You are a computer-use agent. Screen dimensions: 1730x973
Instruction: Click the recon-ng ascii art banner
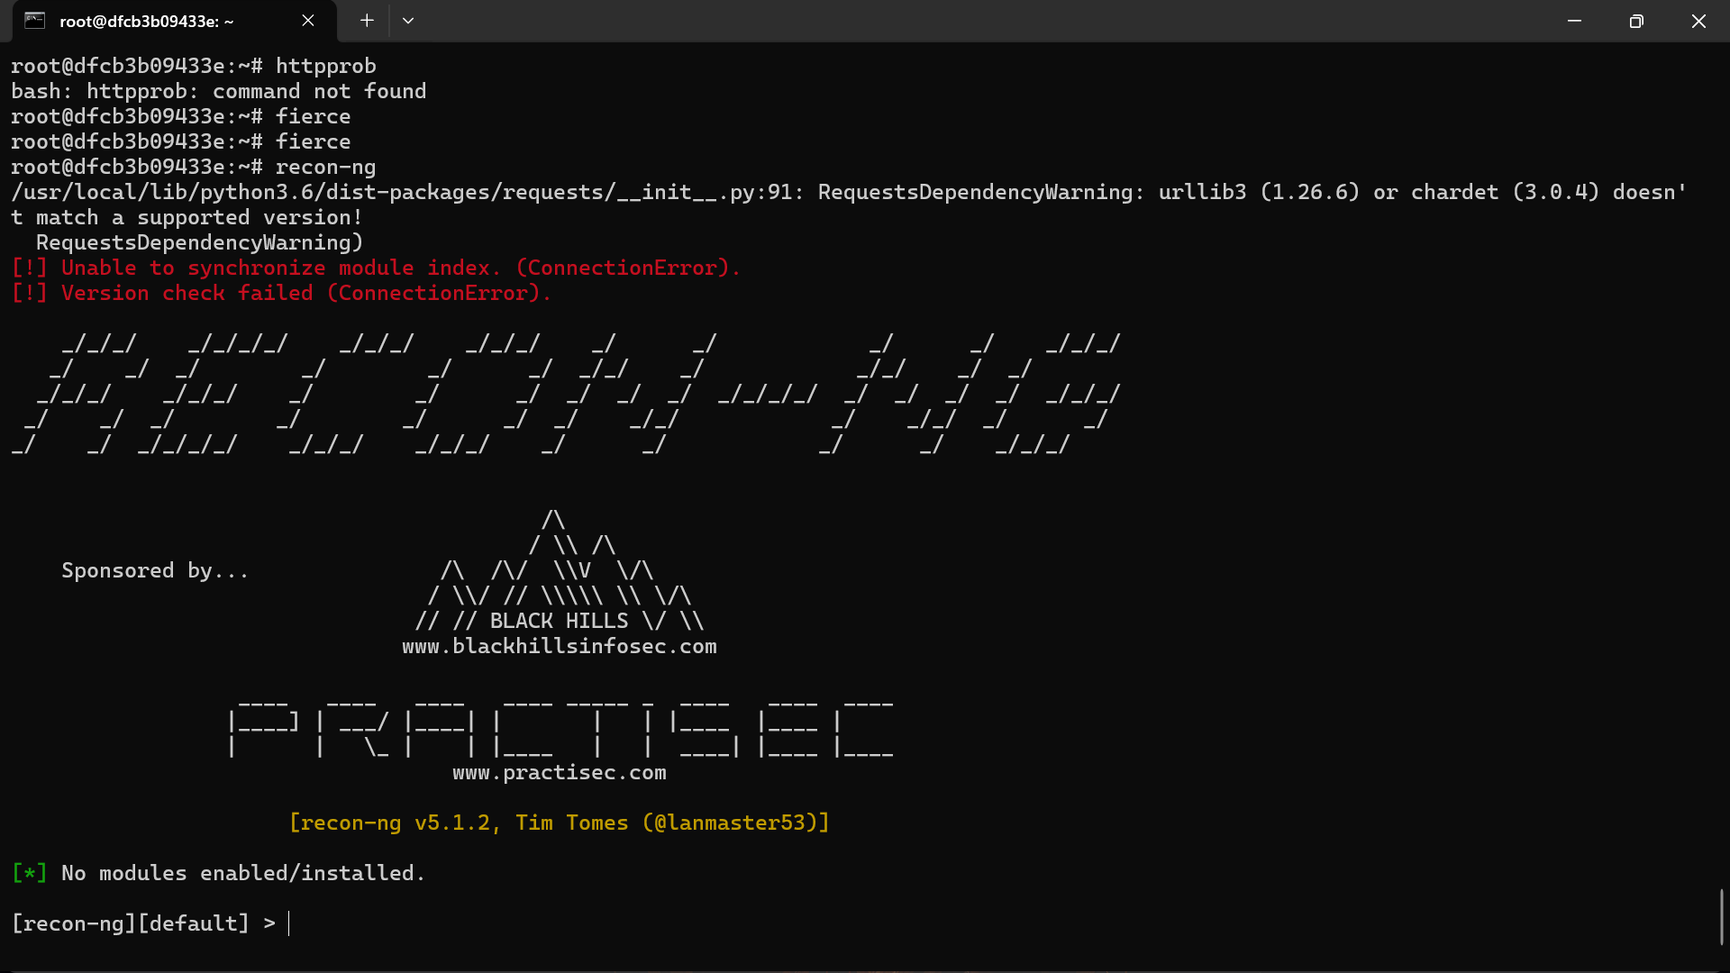559,394
